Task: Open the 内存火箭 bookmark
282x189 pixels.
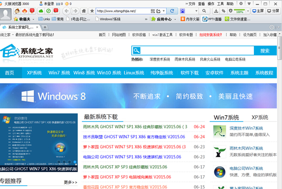Action: tap(190, 19)
